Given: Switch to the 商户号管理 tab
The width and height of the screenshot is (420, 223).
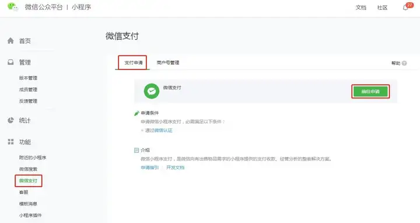Looking at the screenshot, I should (167, 62).
